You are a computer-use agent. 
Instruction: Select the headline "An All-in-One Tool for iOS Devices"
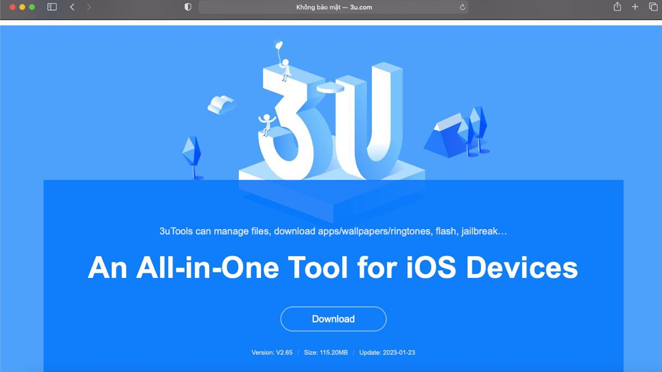(x=333, y=268)
